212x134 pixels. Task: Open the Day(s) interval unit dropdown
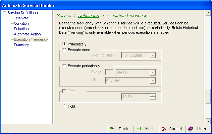153,73
